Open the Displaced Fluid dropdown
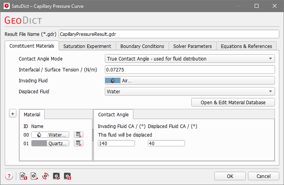The width and height of the screenshot is (284, 185). coord(190,91)
